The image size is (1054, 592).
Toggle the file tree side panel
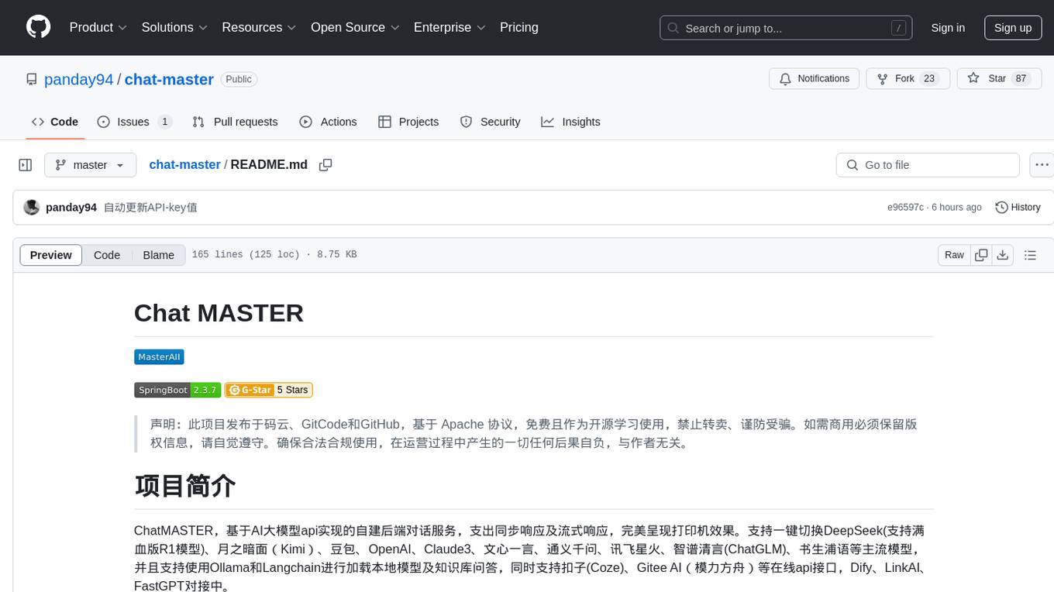pos(26,165)
